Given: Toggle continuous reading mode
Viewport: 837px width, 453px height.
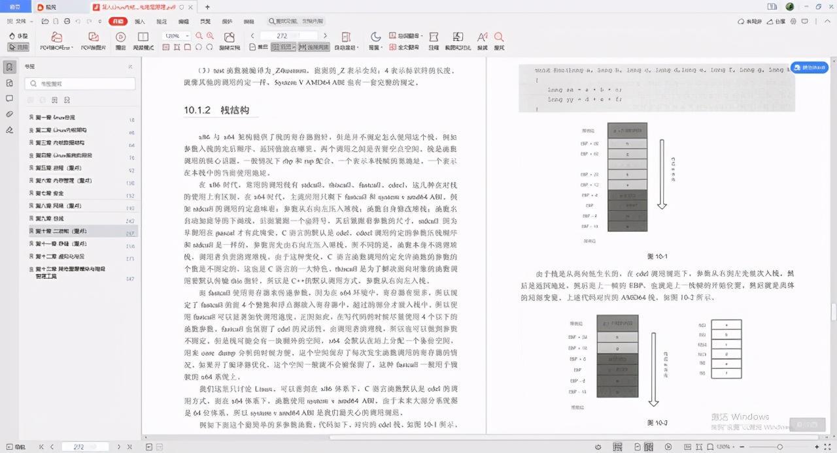Looking at the screenshot, I should click(315, 47).
